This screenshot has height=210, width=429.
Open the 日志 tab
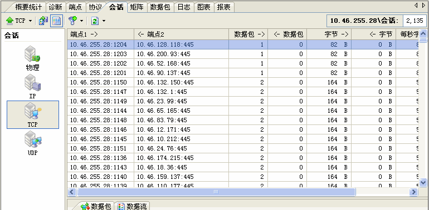pyautogui.click(x=184, y=7)
